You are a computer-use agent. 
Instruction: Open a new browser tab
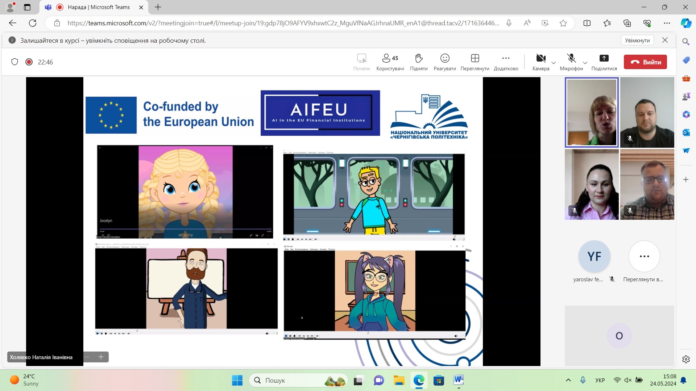(x=158, y=7)
